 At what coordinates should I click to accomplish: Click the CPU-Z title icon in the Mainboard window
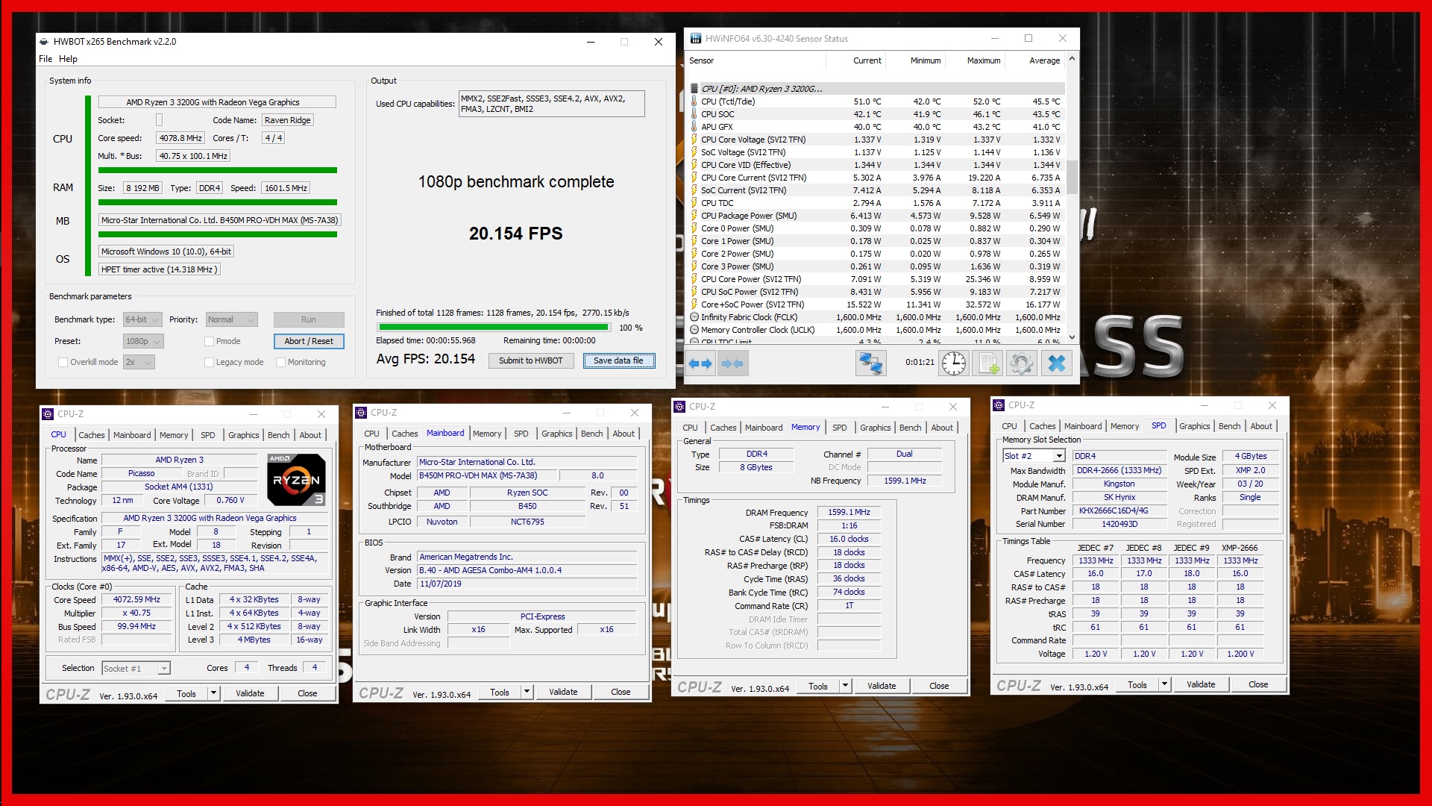click(361, 413)
